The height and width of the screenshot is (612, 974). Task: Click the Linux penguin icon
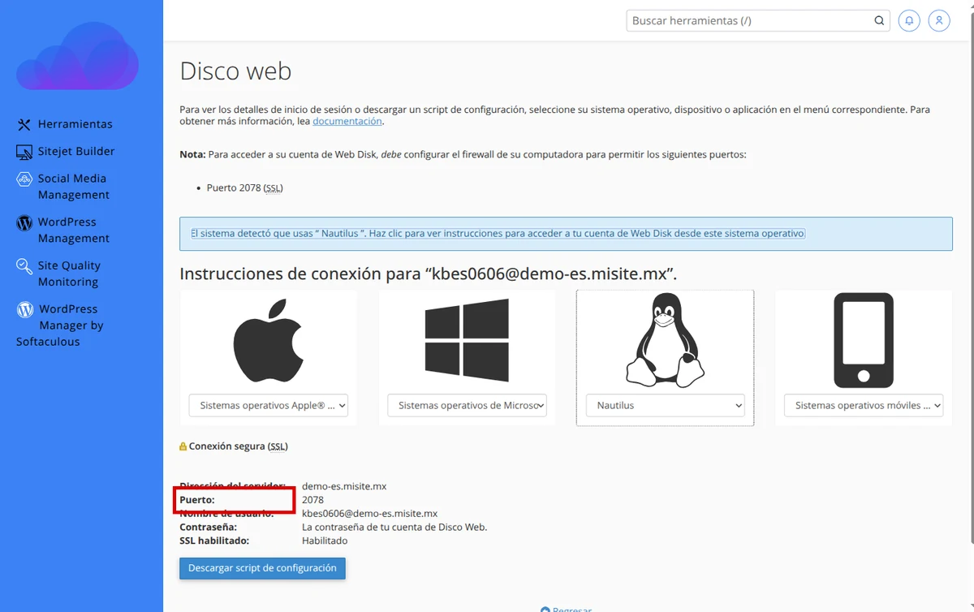pyautogui.click(x=665, y=340)
